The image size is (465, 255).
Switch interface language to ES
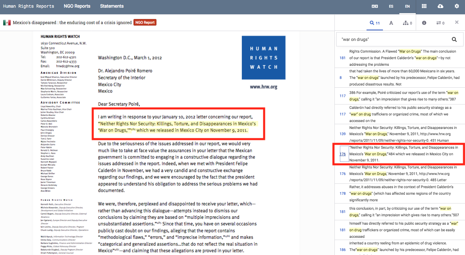click(391, 6)
